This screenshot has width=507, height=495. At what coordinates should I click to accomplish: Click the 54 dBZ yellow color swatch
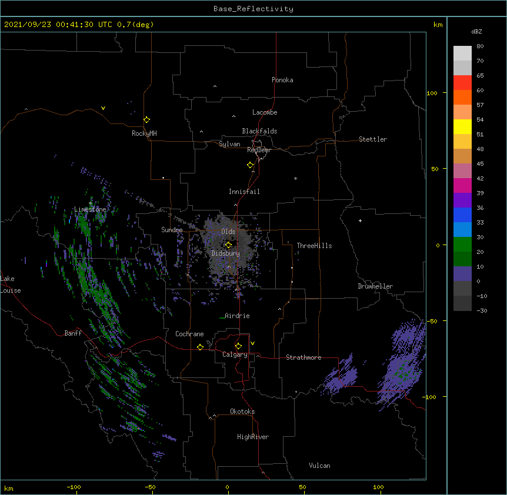(462, 126)
